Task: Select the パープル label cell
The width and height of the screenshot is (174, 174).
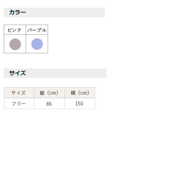Action: coord(37,30)
